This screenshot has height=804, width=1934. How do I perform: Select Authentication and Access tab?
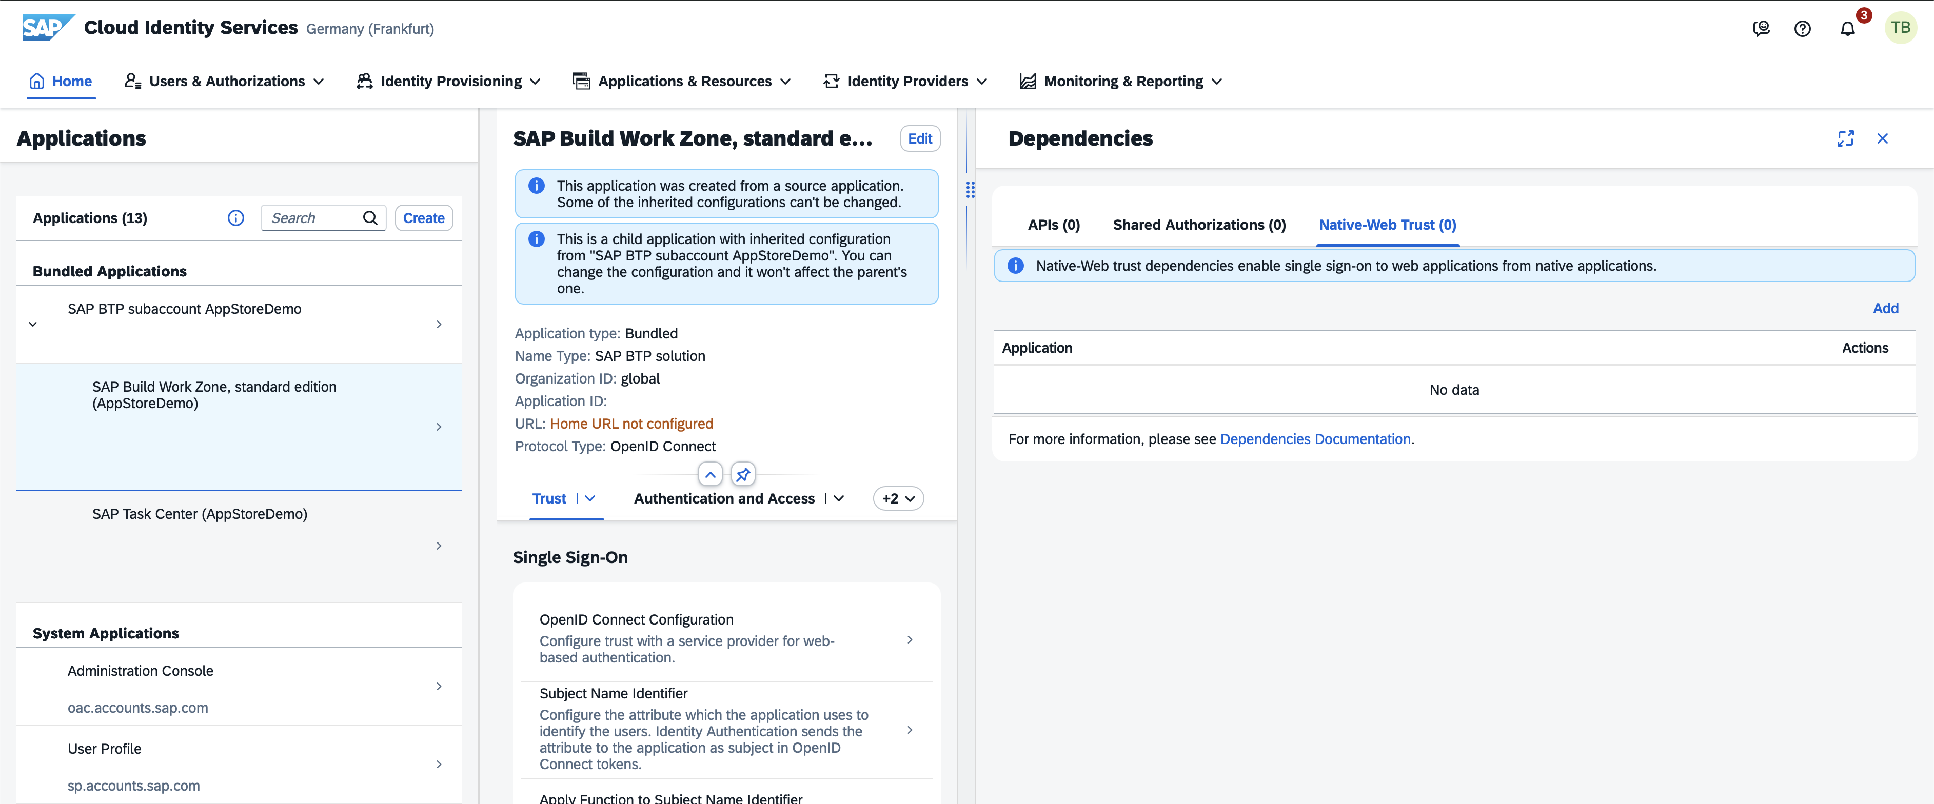(724, 498)
